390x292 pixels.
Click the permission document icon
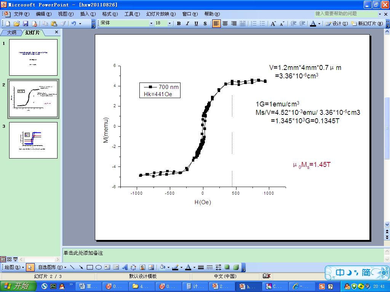coord(34,24)
